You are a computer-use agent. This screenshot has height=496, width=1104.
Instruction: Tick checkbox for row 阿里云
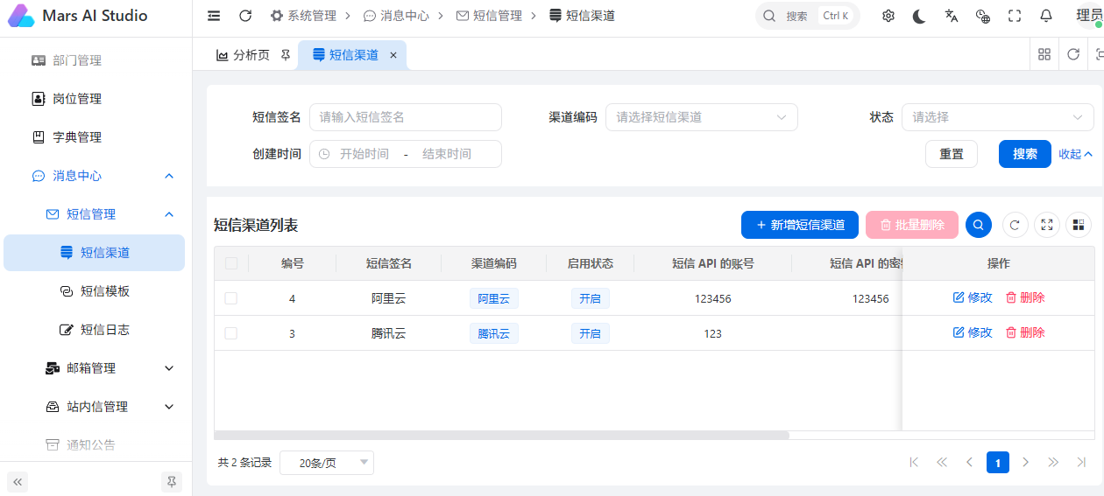click(x=231, y=298)
